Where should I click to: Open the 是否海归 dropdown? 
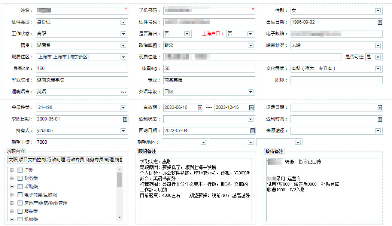click(x=187, y=34)
